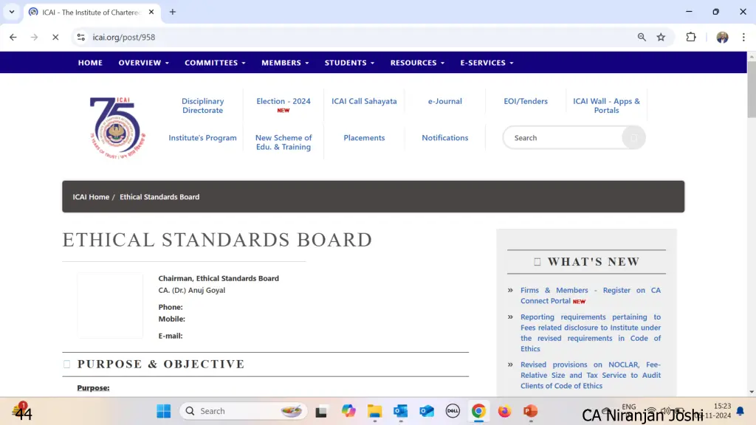Open Outlook with the blue O icon
Image resolution: width=756 pixels, height=425 pixels.
(x=401, y=411)
